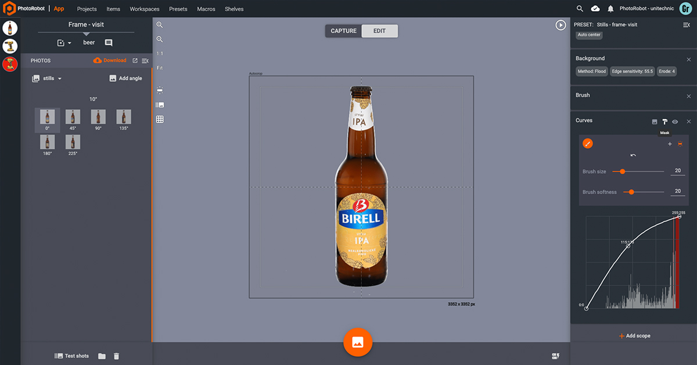Click Fit to fit image in view
Viewport: 697px width, 365px height.
160,67
